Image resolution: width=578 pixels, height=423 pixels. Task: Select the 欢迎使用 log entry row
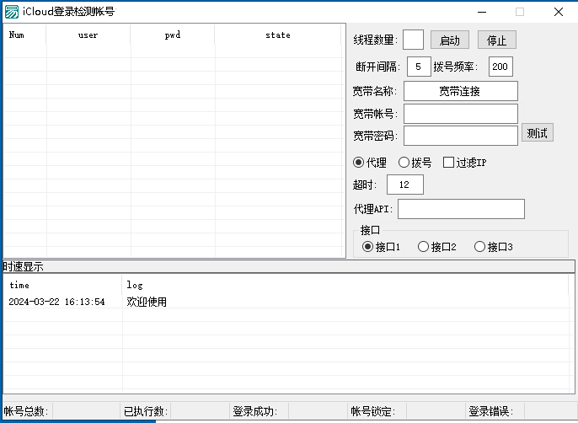[x=147, y=302]
